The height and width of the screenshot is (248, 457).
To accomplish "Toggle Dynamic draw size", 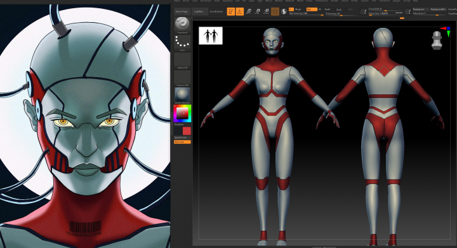I will pos(399,13).
